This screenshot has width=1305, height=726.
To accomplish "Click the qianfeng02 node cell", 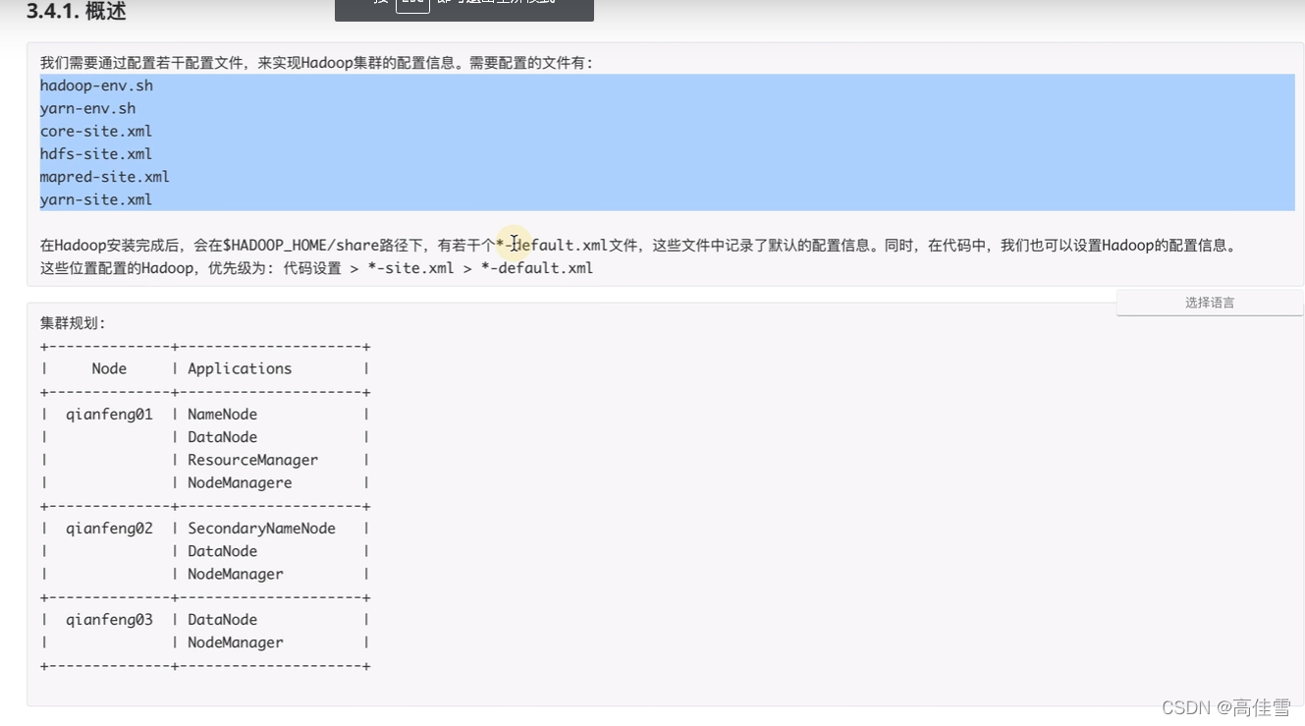I will (x=109, y=529).
